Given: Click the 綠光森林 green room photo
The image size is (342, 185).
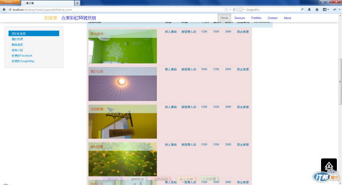Looking at the screenshot, I should tap(123, 46).
